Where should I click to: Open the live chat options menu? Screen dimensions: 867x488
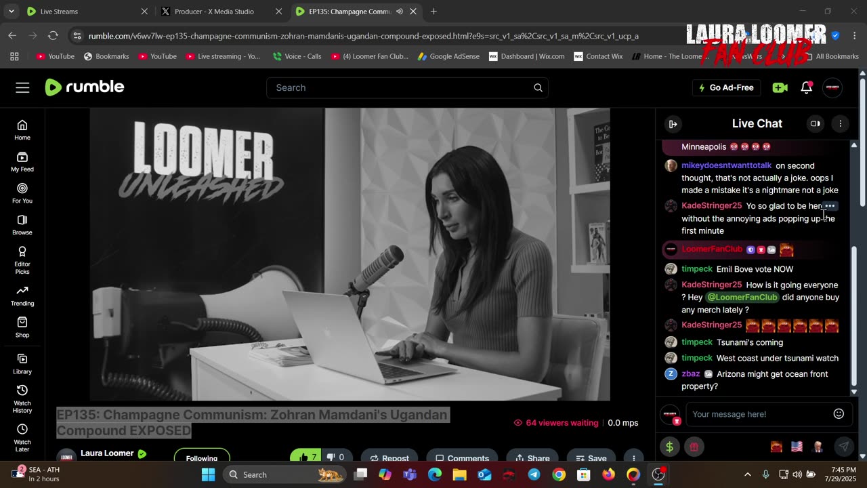click(x=840, y=124)
